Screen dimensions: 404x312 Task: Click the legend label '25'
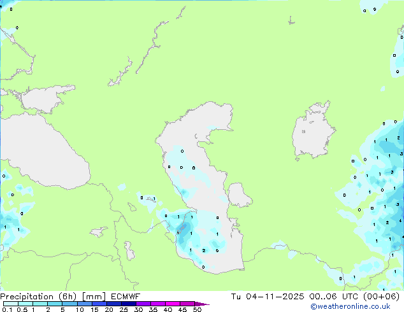point(124,309)
